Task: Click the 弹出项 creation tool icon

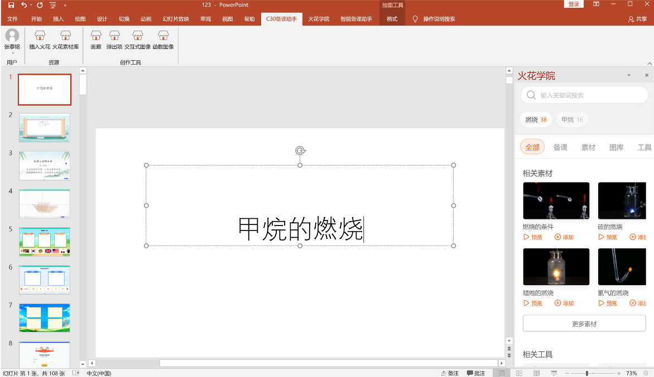Action: (114, 40)
